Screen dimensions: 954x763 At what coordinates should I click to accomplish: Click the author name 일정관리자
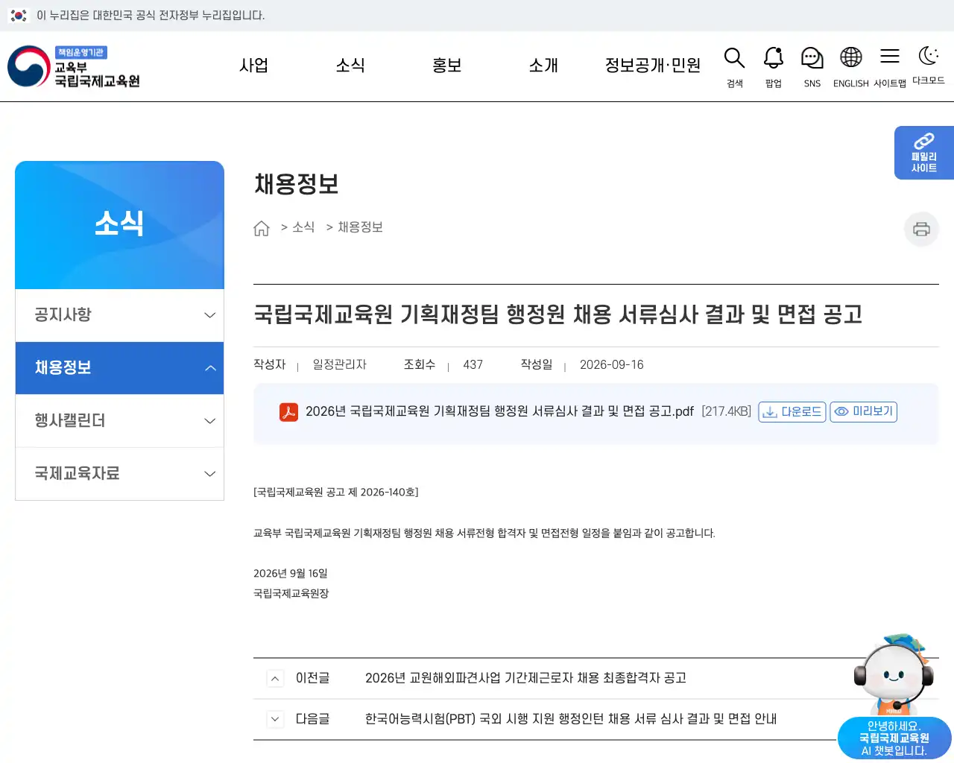click(340, 364)
